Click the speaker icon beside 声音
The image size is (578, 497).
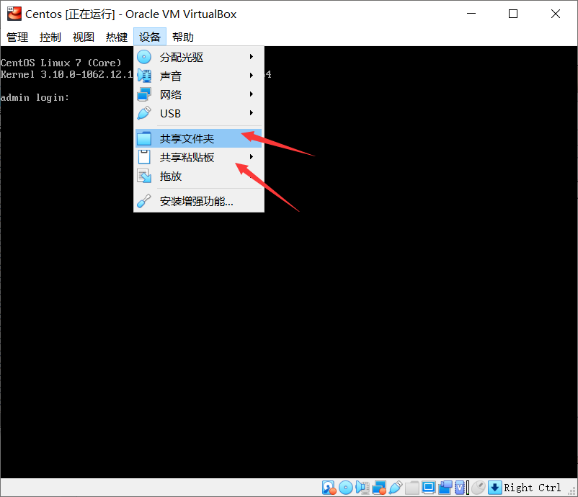click(144, 76)
